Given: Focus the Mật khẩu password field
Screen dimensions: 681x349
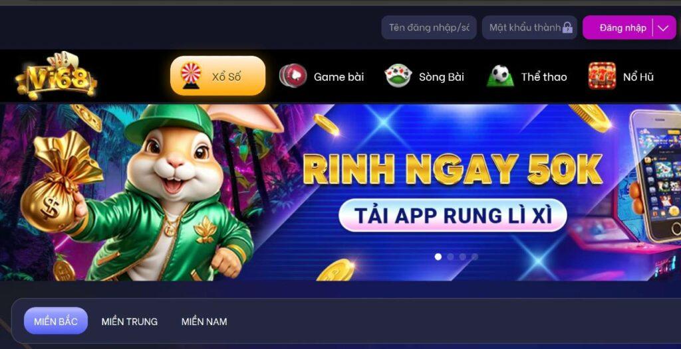Looking at the screenshot, I should coord(529,28).
